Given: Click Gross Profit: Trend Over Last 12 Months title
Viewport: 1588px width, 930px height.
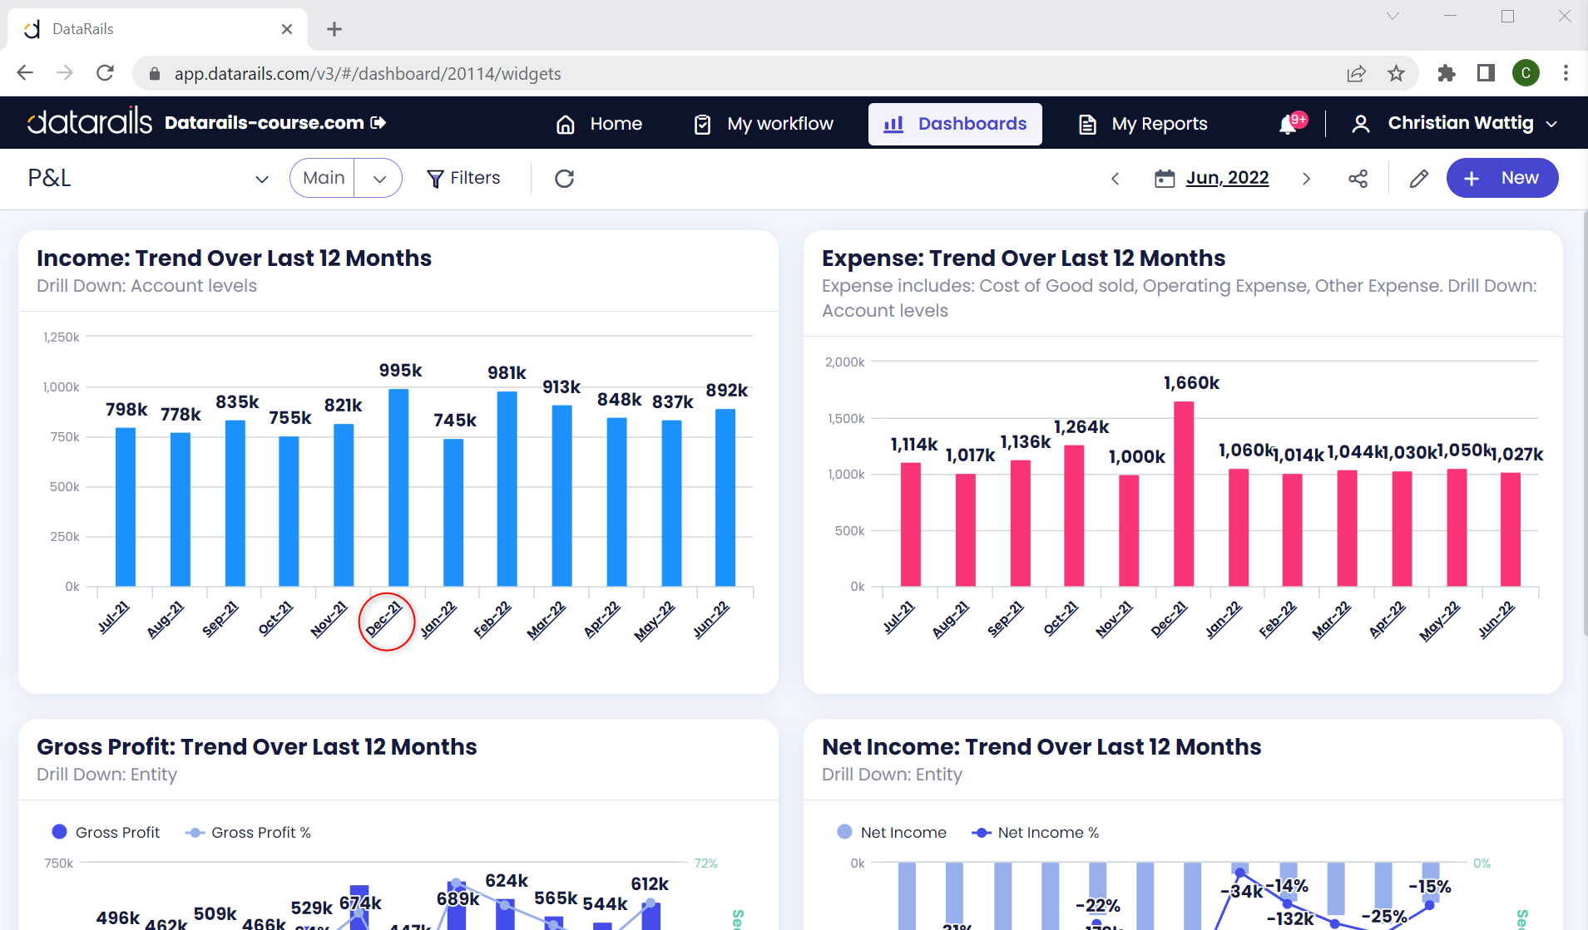Looking at the screenshot, I should point(256,746).
